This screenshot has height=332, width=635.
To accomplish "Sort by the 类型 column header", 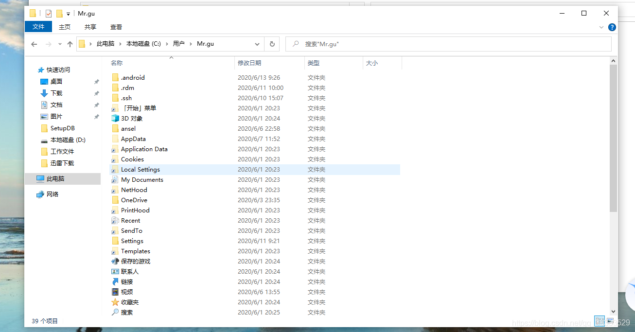I will click(314, 63).
